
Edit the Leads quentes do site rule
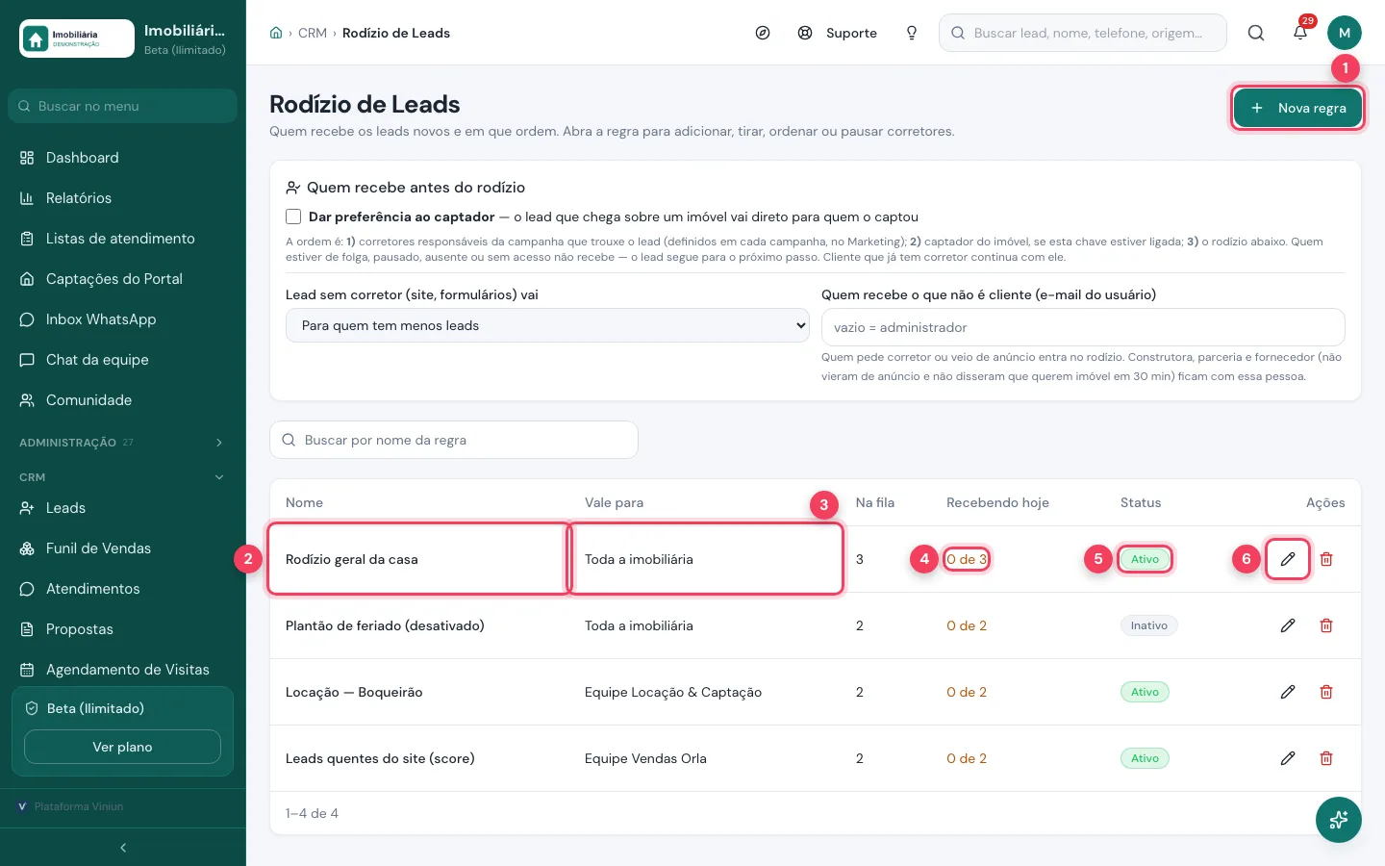point(1288,758)
